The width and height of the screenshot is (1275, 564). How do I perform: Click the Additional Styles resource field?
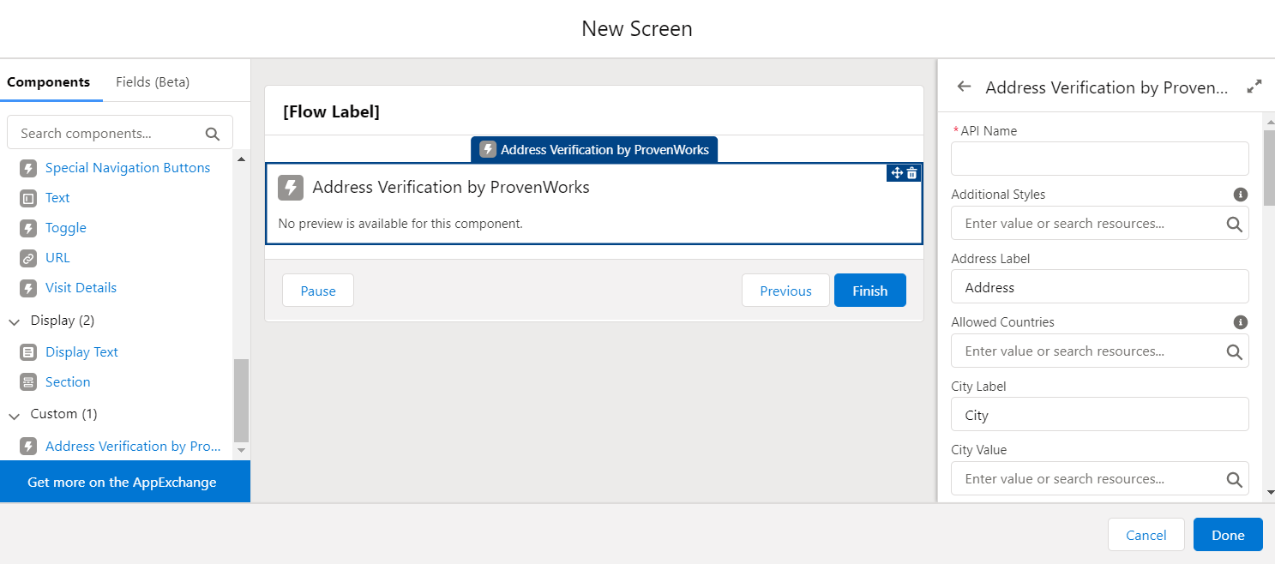[x=1100, y=223]
